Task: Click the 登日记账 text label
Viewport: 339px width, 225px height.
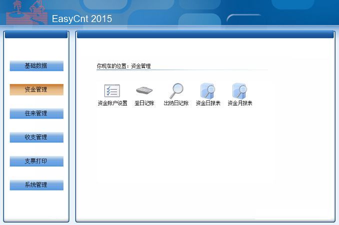Action: tap(144, 103)
